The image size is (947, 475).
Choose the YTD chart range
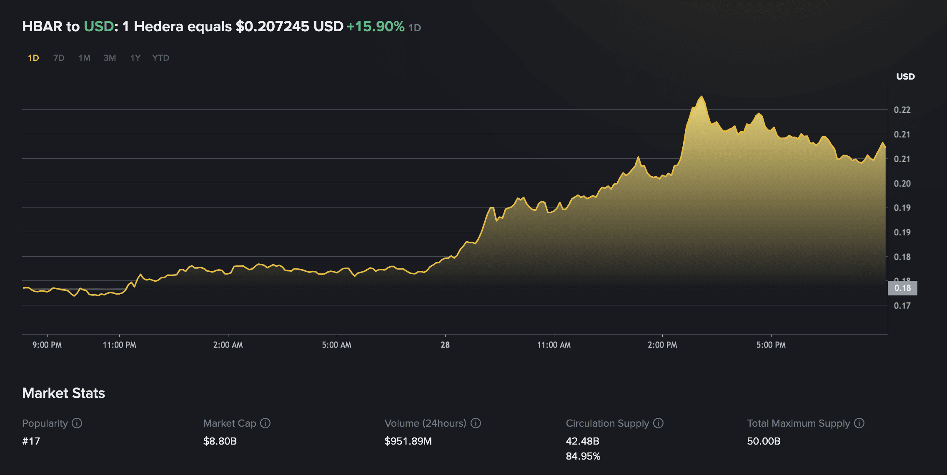pyautogui.click(x=160, y=58)
